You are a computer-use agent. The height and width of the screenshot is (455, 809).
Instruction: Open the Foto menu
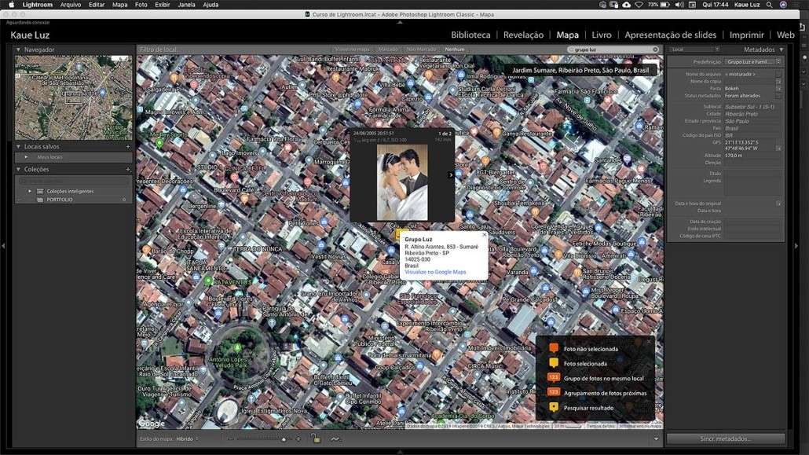coord(141,5)
